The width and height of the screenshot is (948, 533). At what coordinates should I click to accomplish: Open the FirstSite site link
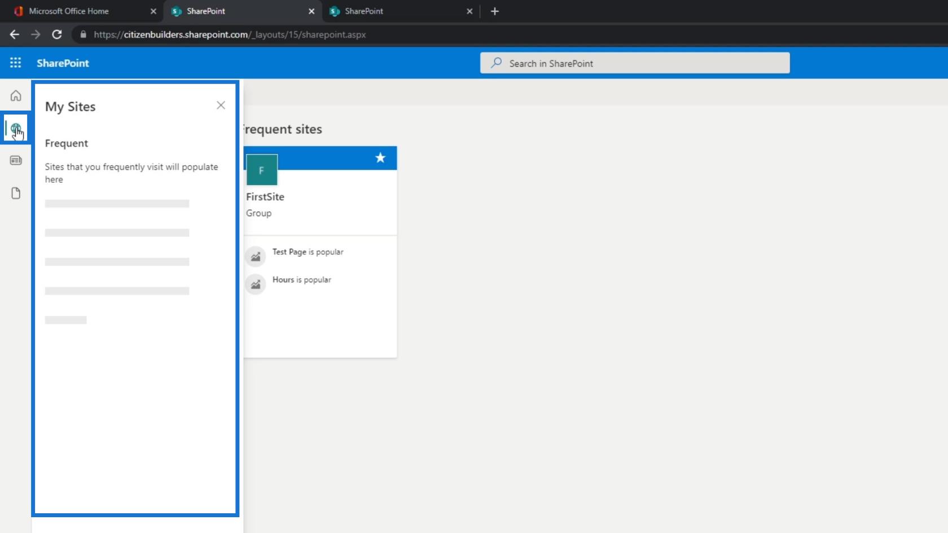265,197
